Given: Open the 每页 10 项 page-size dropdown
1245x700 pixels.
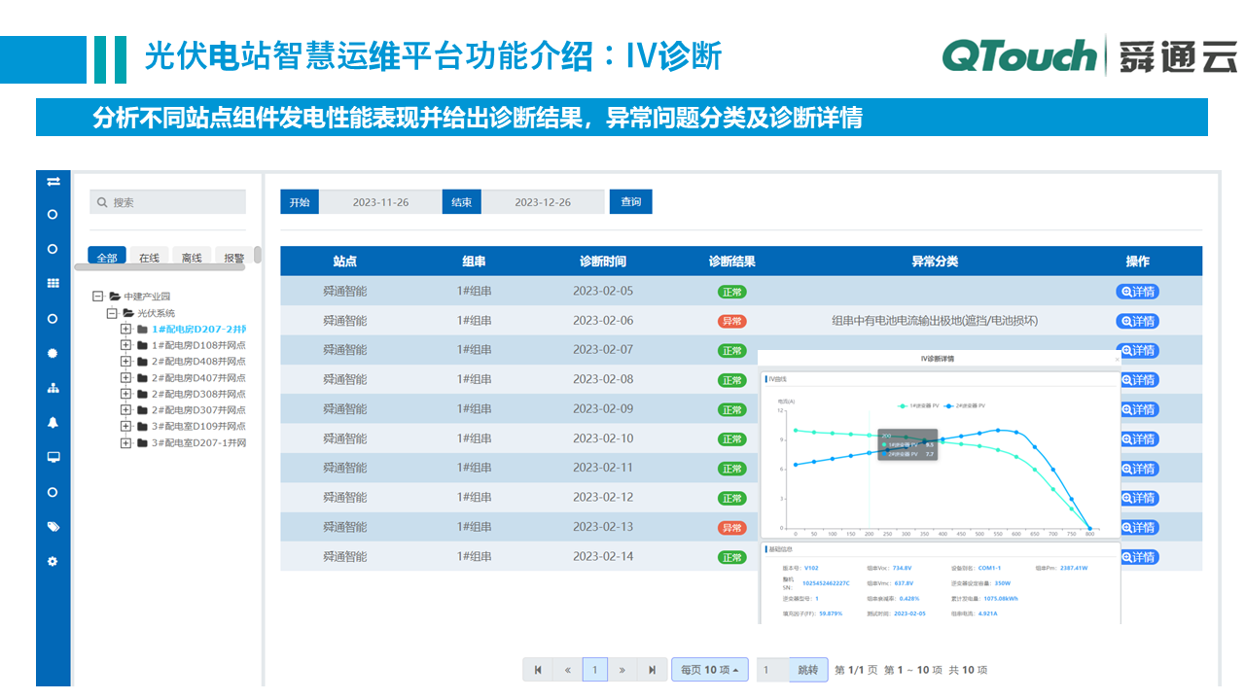Looking at the screenshot, I should coord(709,669).
